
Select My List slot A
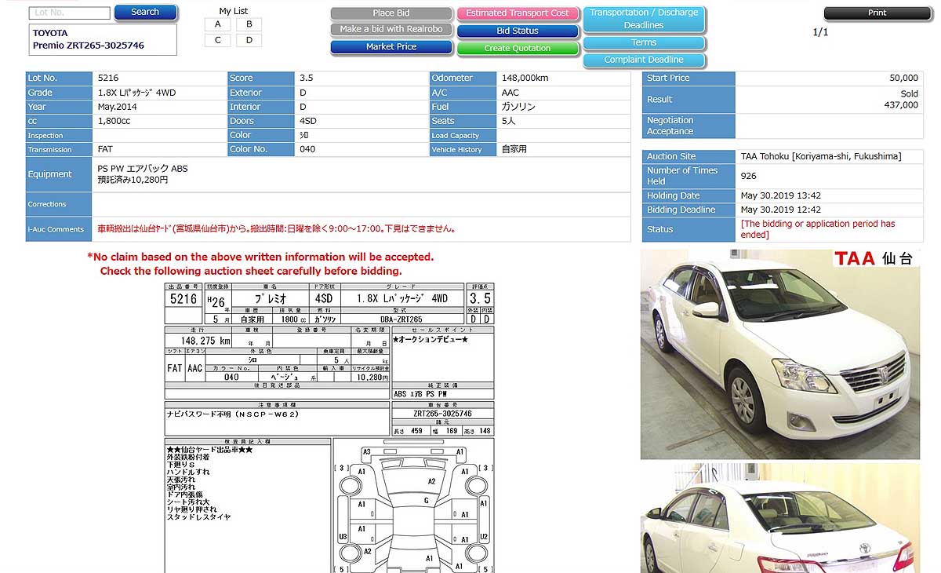(x=217, y=24)
